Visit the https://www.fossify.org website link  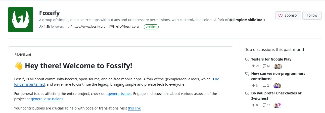(89, 27)
